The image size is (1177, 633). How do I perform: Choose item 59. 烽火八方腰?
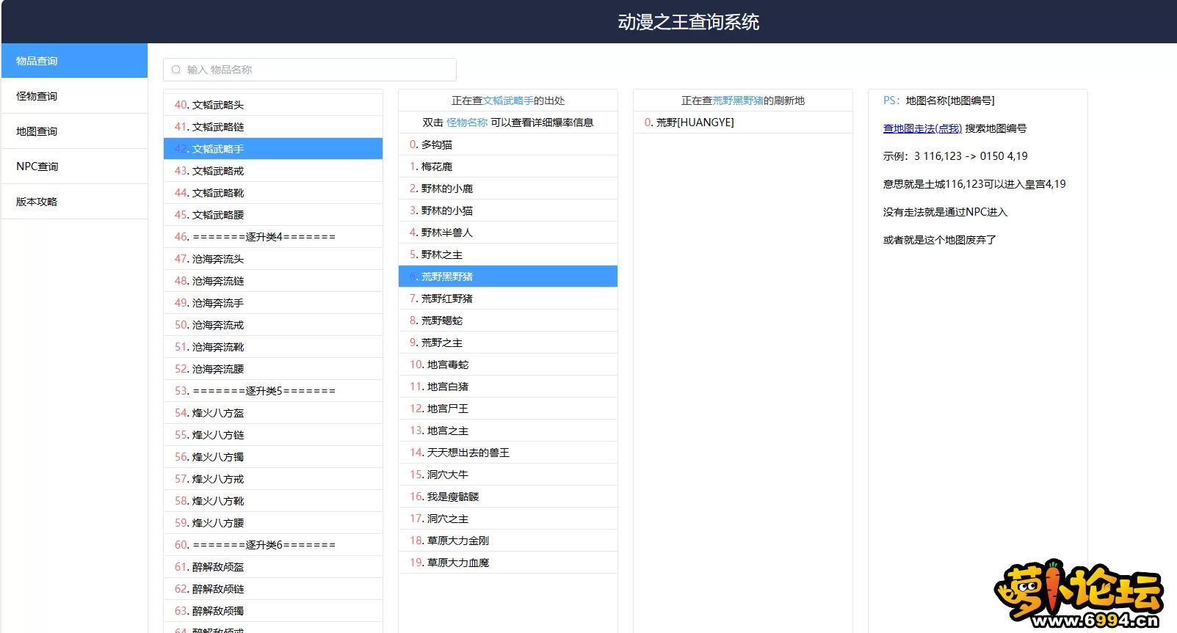[273, 523]
